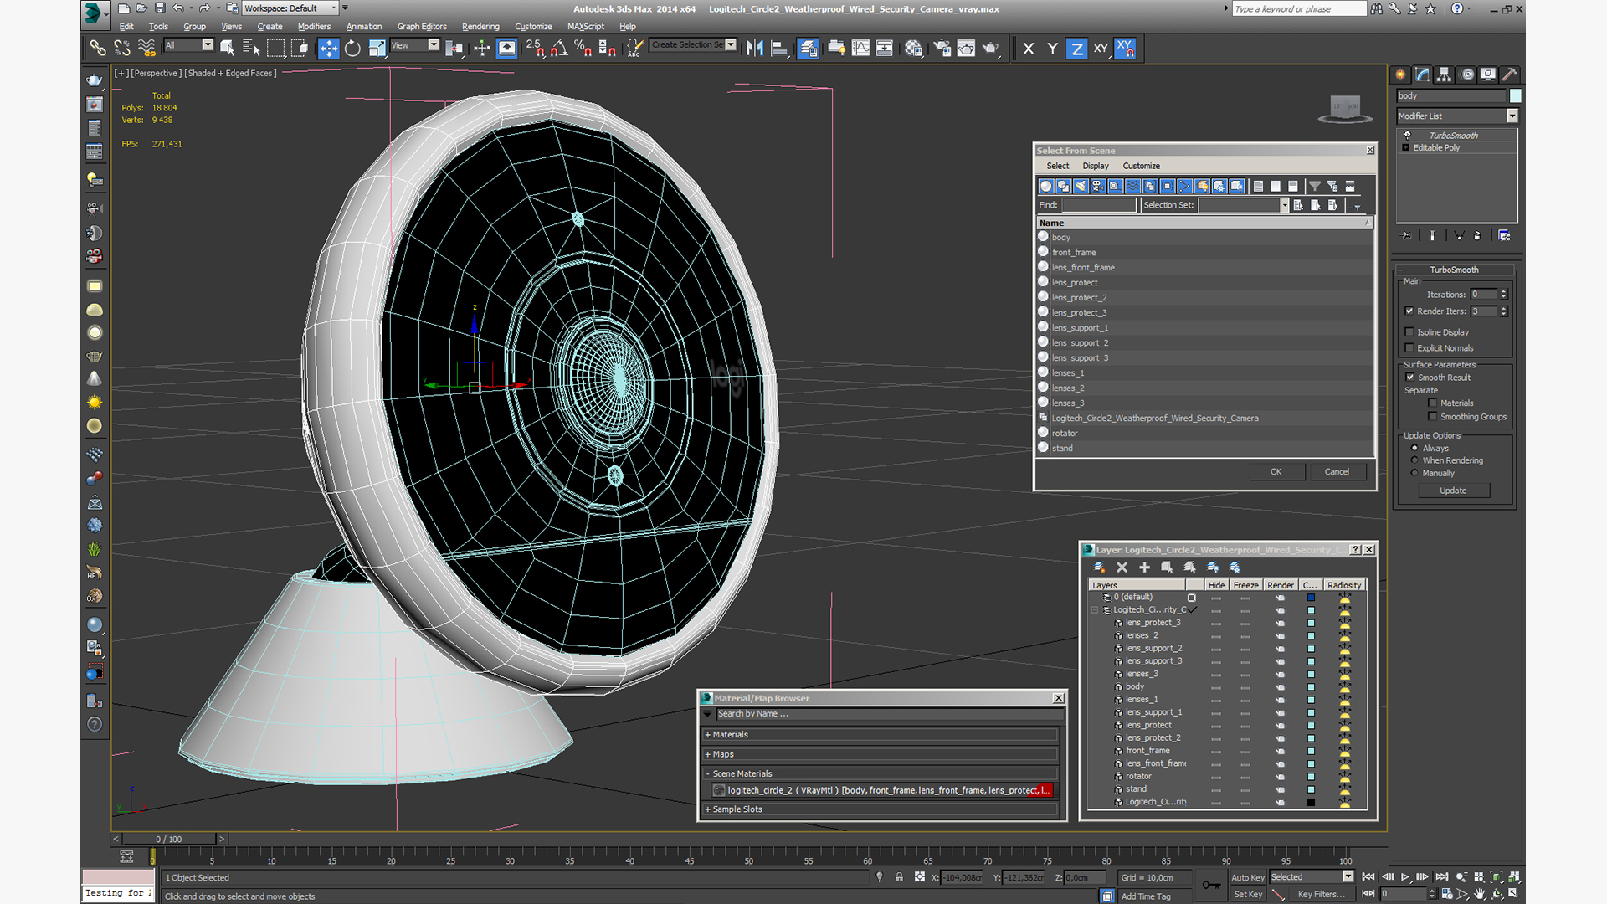Open Selection Set dropdown in Select From Scene

click(1284, 206)
